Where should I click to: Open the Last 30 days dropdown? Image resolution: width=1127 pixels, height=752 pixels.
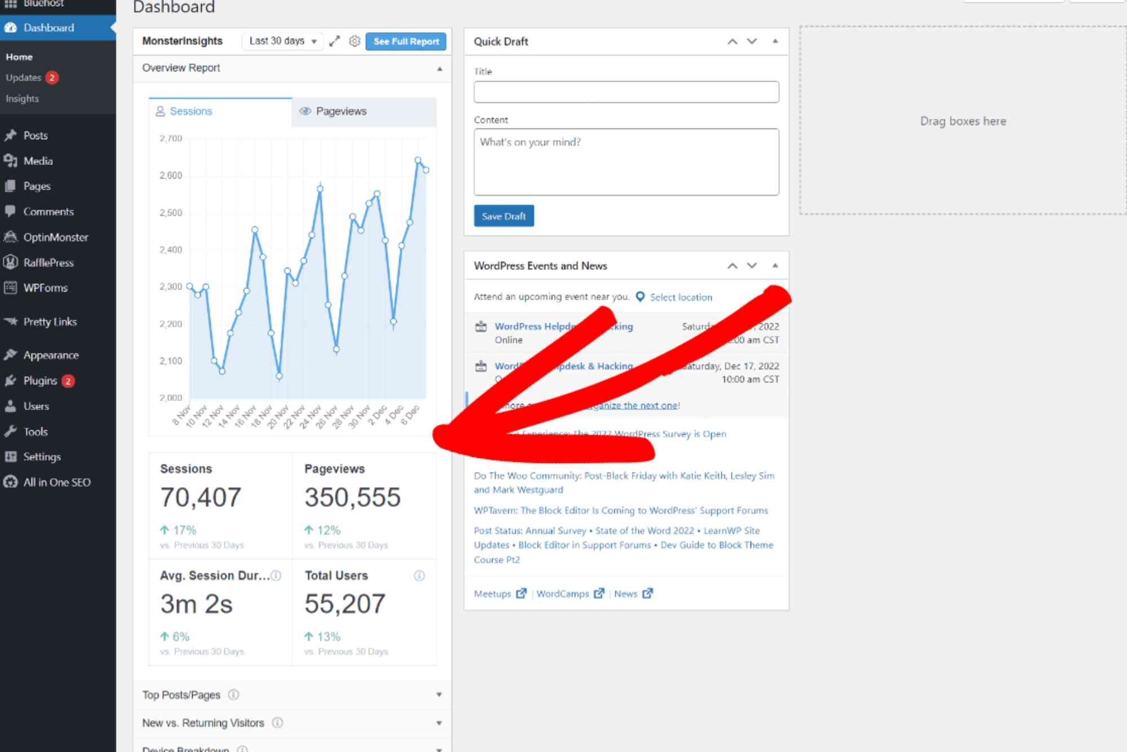click(x=281, y=41)
